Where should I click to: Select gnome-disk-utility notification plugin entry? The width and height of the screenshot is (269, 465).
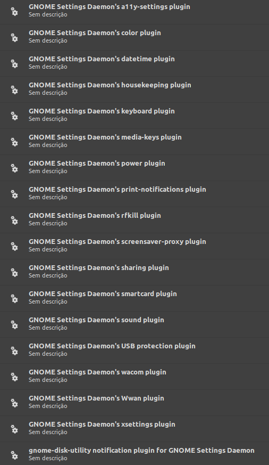[134, 454]
